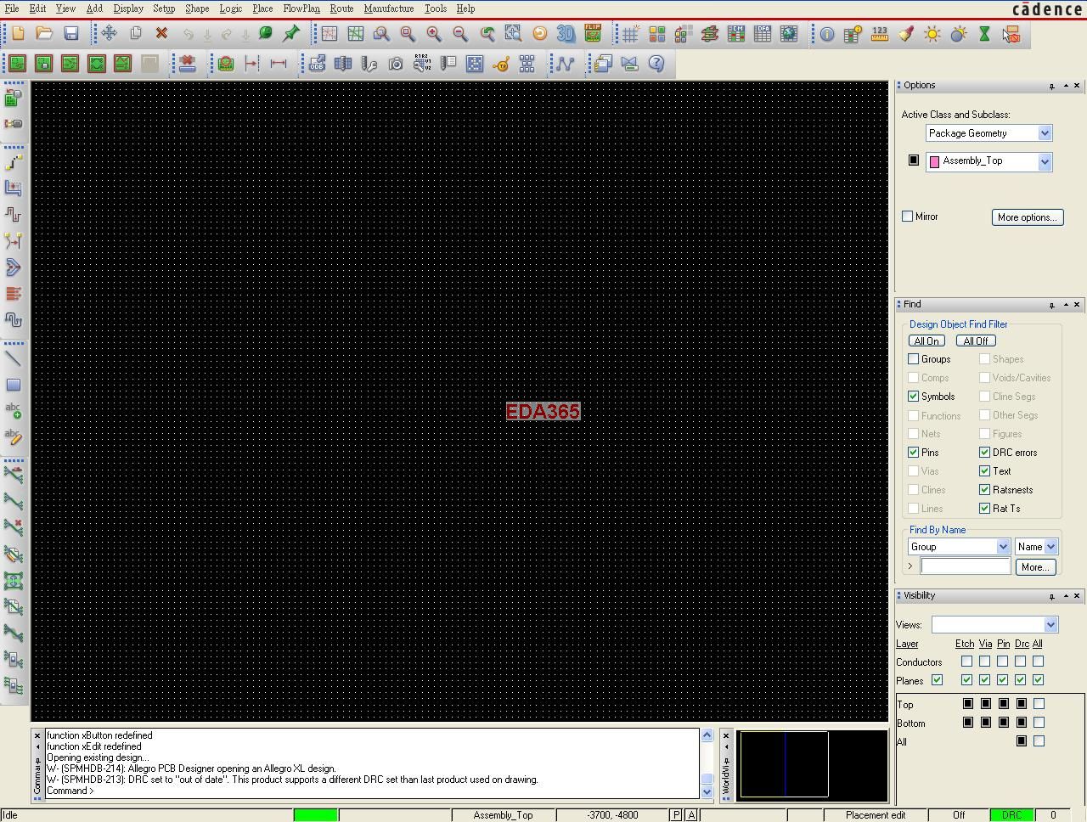This screenshot has height=822, width=1087.
Task: Click the Flip design icon
Action: tap(593, 34)
